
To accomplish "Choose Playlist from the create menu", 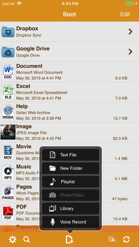I will click(x=71, y=182).
